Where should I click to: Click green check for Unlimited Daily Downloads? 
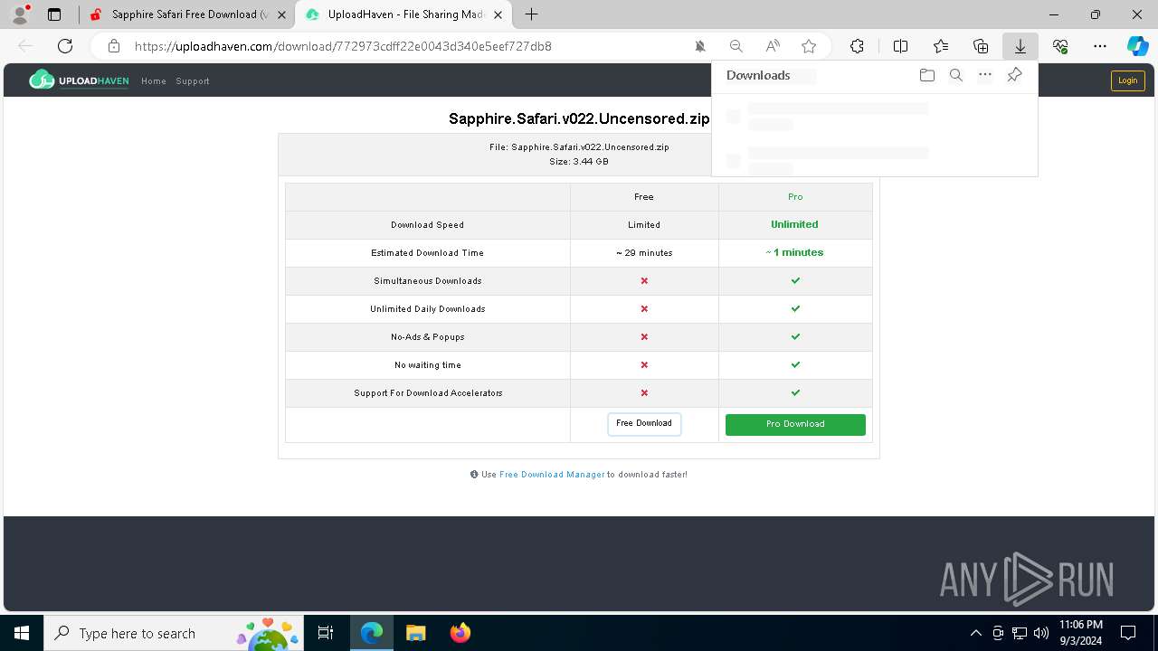tap(795, 309)
